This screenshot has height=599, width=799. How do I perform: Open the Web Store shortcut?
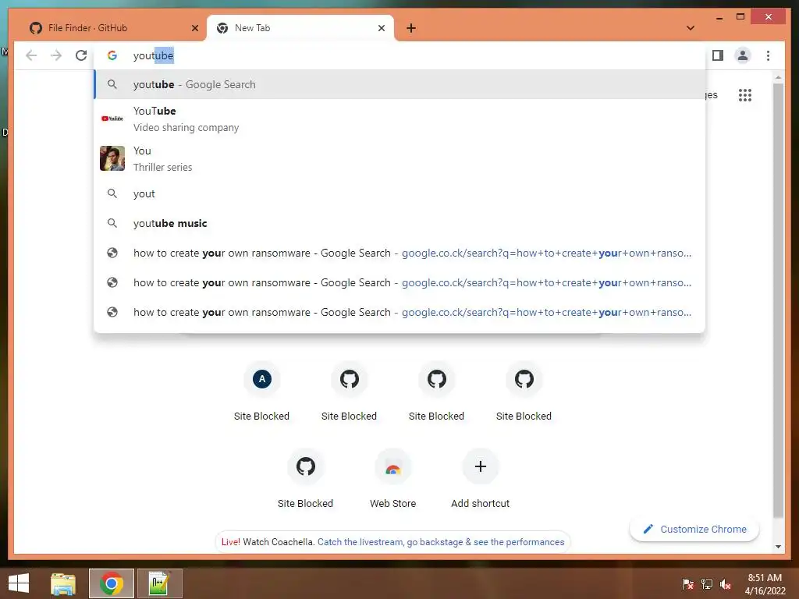[393, 478]
